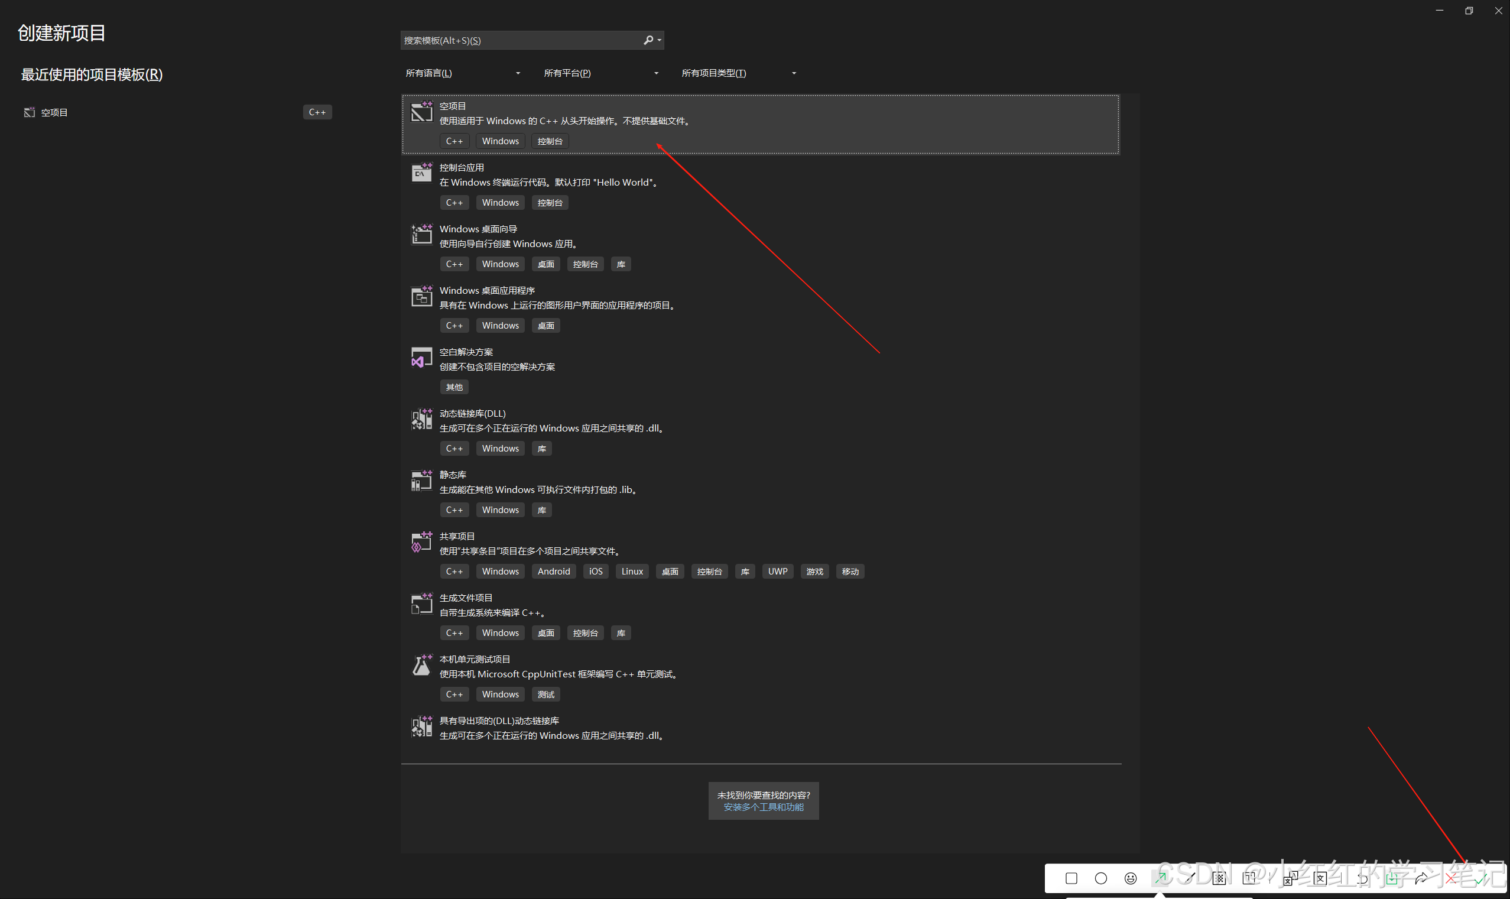The image size is (1510, 899).
Task: Cancel screenshot with red X icon
Action: [x=1451, y=878]
